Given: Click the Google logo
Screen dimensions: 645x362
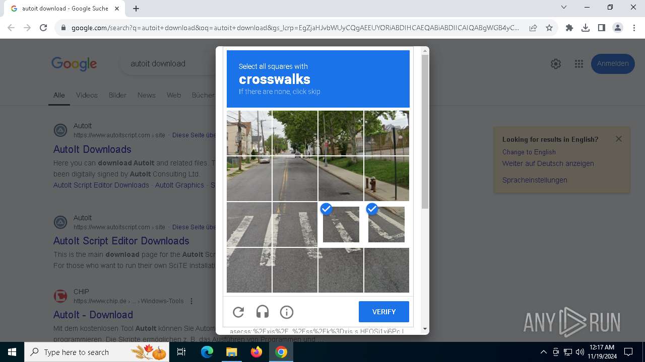Looking at the screenshot, I should click(x=74, y=64).
